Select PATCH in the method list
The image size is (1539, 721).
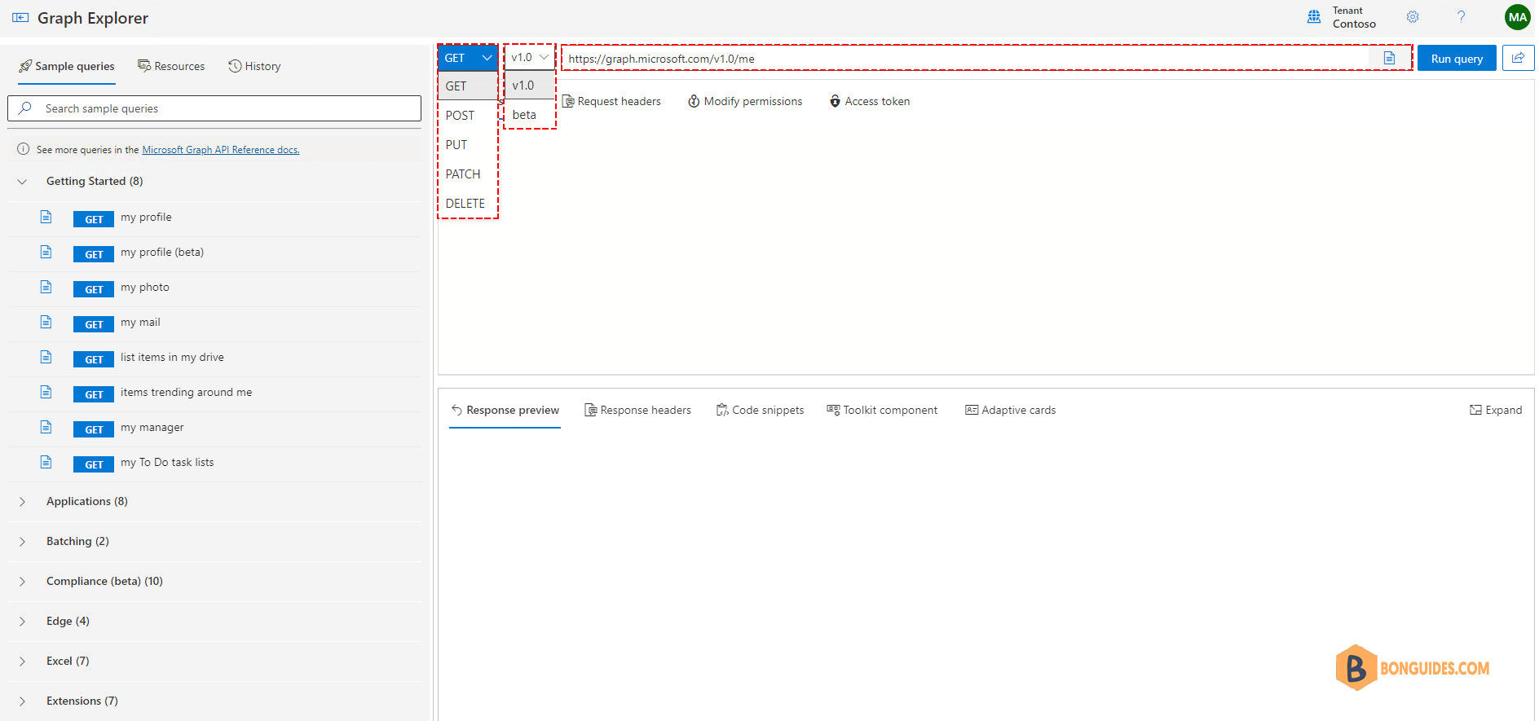click(x=468, y=174)
